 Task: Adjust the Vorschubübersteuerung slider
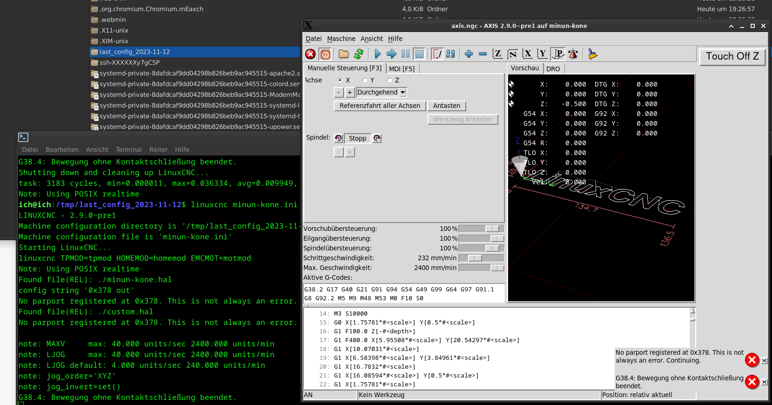481,229
